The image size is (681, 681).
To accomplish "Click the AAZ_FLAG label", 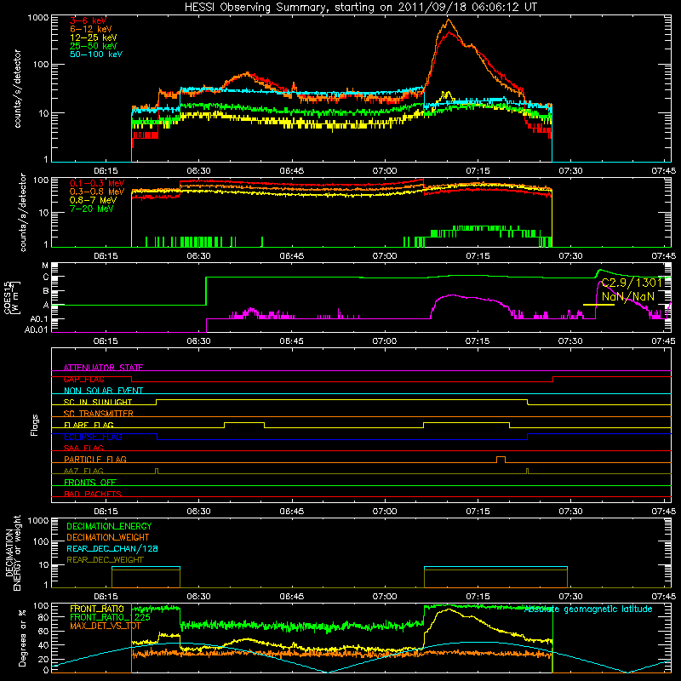I will tap(83, 471).
